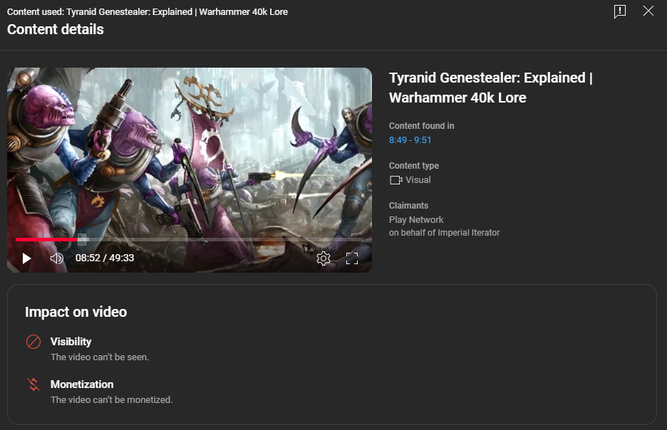The width and height of the screenshot is (667, 430).
Task: Play the claimed video preview
Action: [26, 258]
